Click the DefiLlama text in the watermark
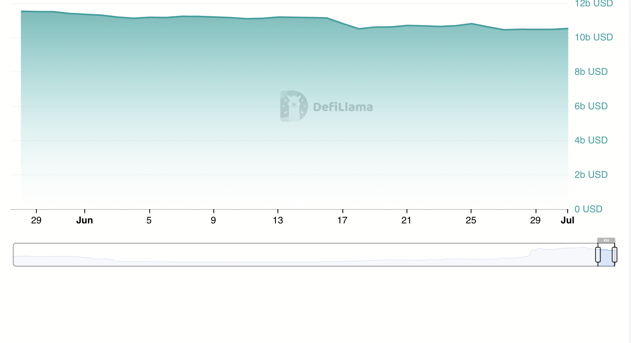Viewport: 631px width, 343px height. tap(343, 106)
